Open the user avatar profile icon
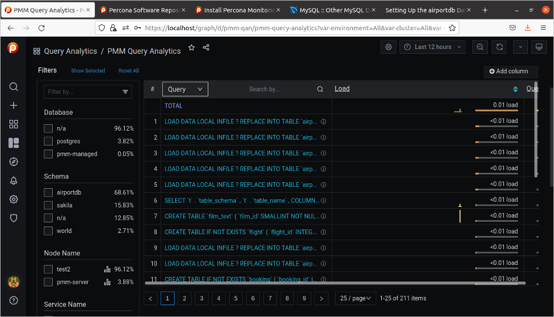The width and height of the screenshot is (554, 317). (14, 282)
